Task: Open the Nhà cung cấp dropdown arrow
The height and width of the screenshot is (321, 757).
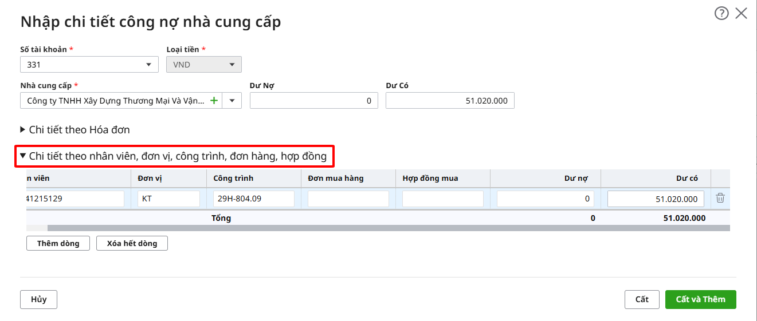Action: pos(232,101)
